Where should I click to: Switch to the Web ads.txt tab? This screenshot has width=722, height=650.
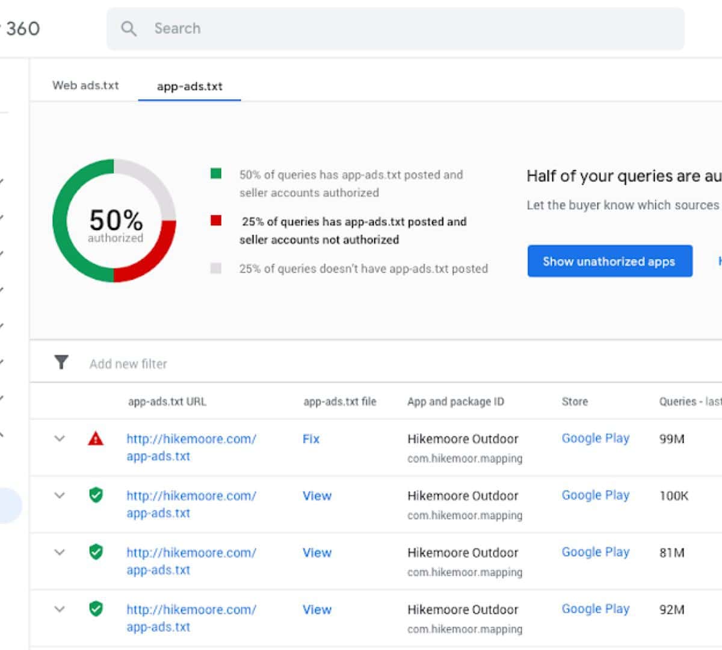85,85
